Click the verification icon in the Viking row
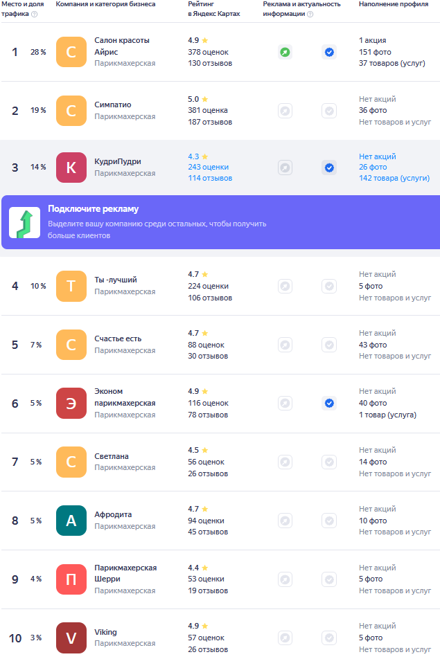Image resolution: width=440 pixels, height=668 pixels. 329,638
